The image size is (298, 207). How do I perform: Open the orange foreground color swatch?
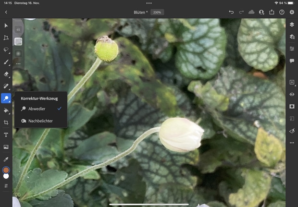click(x=6, y=170)
